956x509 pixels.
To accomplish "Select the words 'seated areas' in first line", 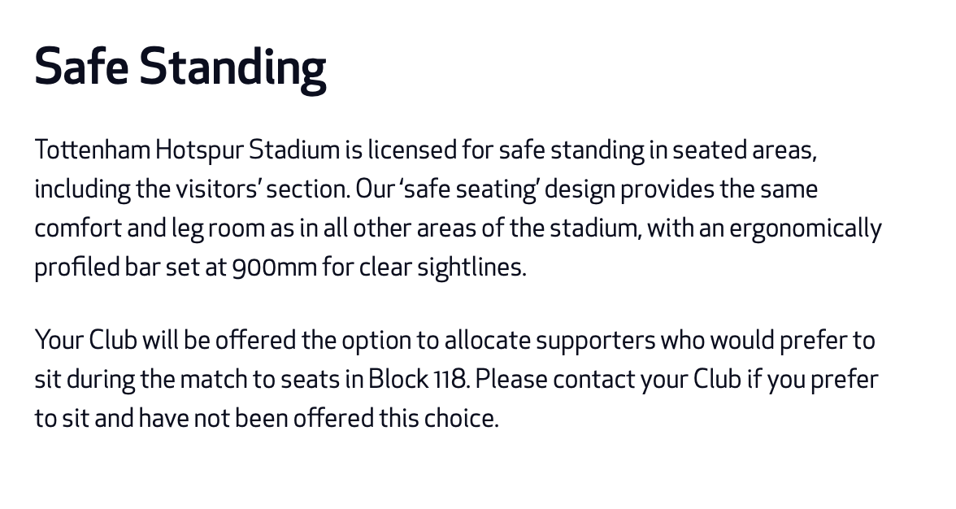I will point(743,150).
